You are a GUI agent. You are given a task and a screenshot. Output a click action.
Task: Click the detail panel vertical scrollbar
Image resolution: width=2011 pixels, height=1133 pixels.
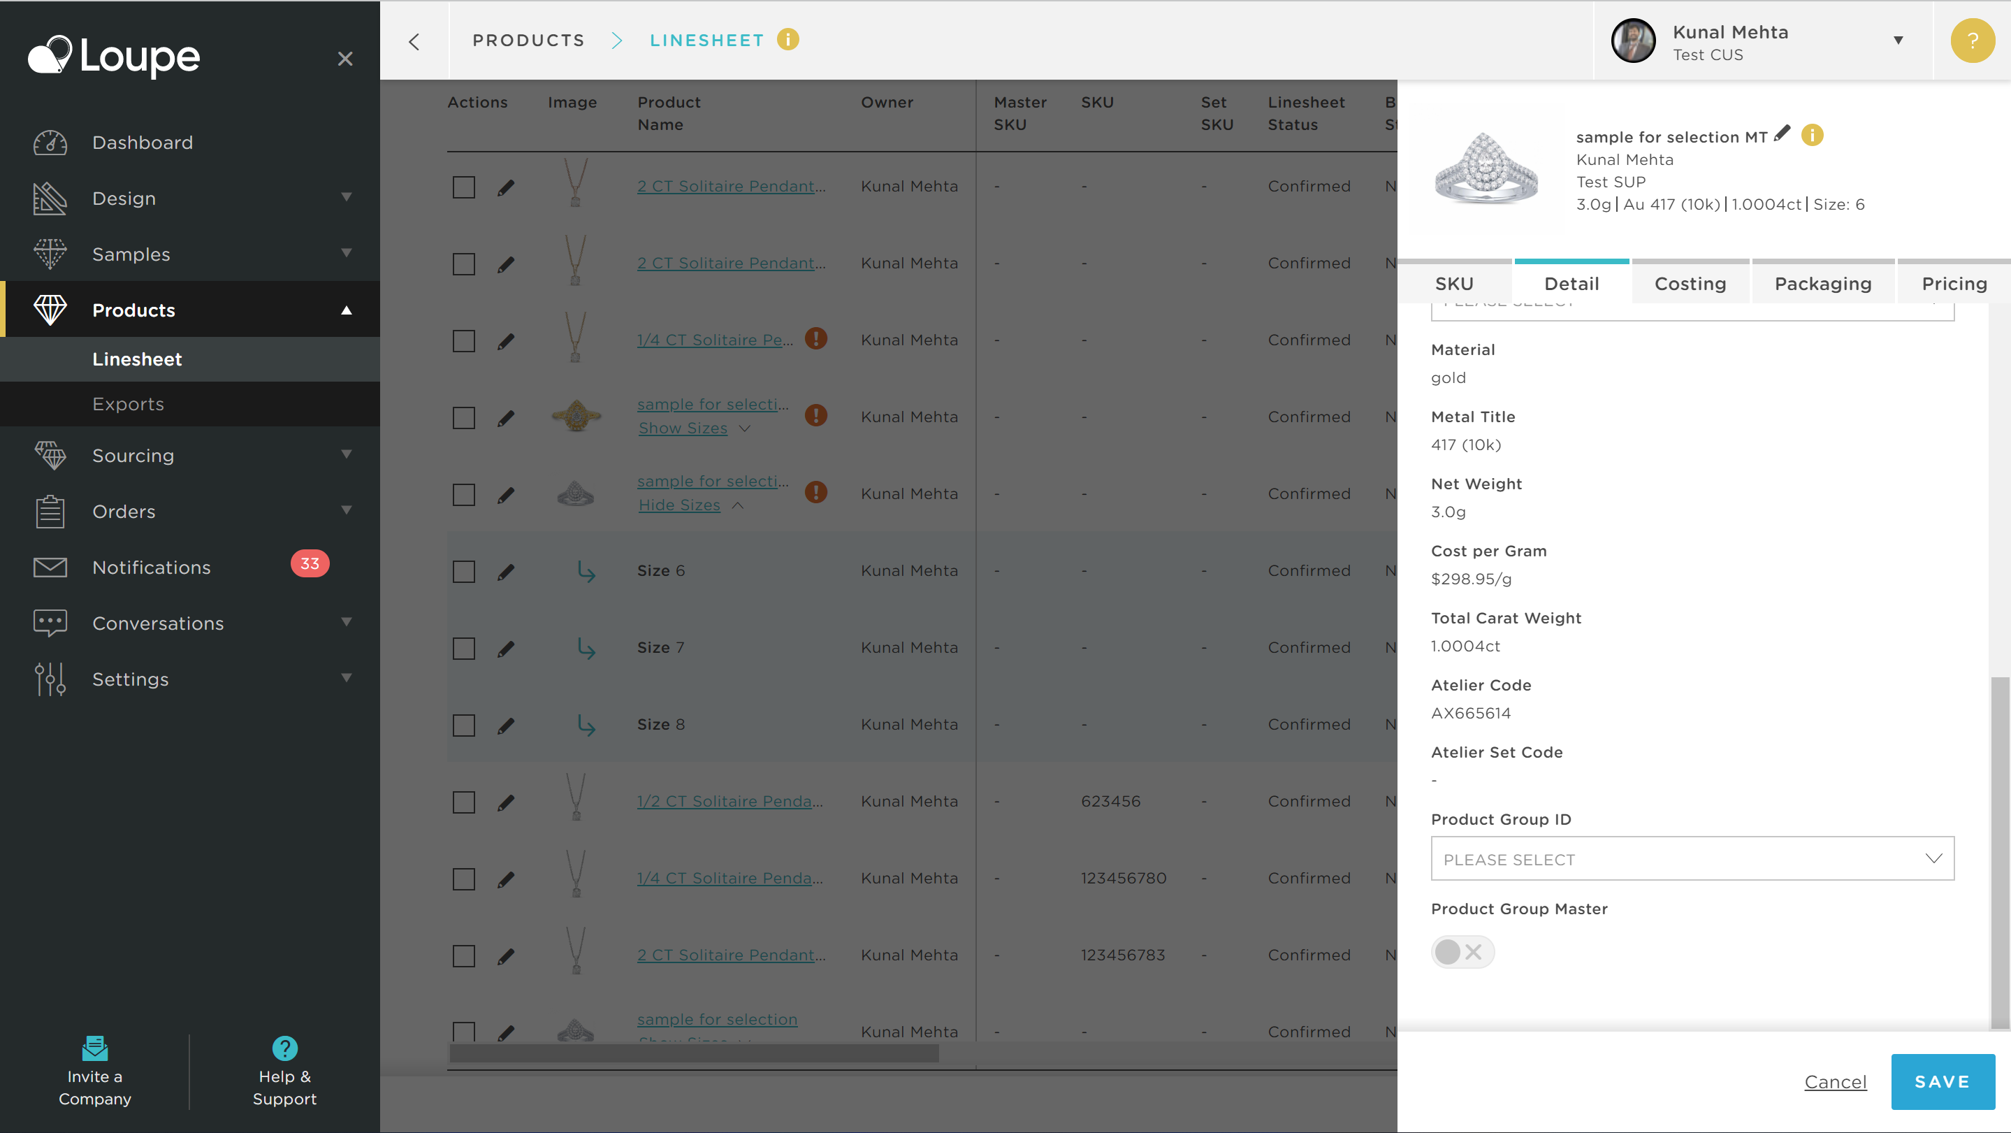(2000, 853)
